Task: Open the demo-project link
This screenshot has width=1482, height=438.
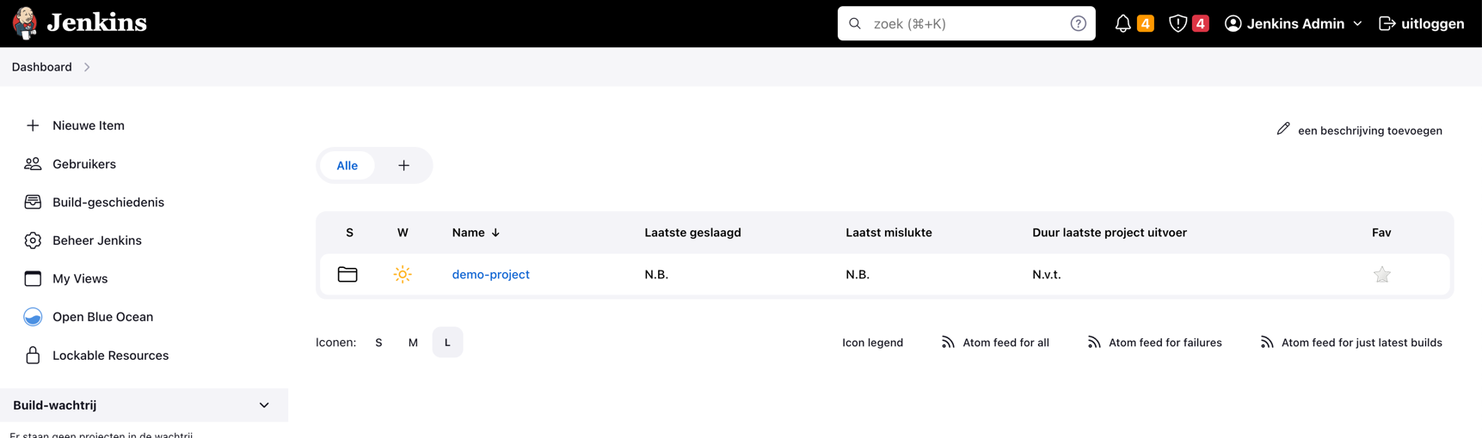Action: click(491, 275)
